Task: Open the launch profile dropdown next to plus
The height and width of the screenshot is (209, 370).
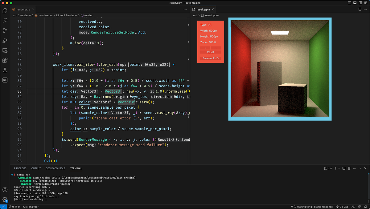Action: click(x=339, y=168)
